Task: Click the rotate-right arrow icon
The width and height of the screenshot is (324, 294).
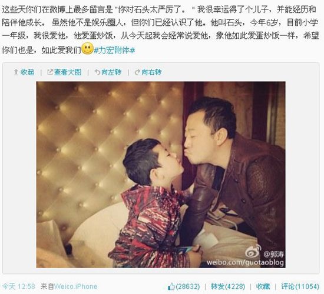Action: 137,72
